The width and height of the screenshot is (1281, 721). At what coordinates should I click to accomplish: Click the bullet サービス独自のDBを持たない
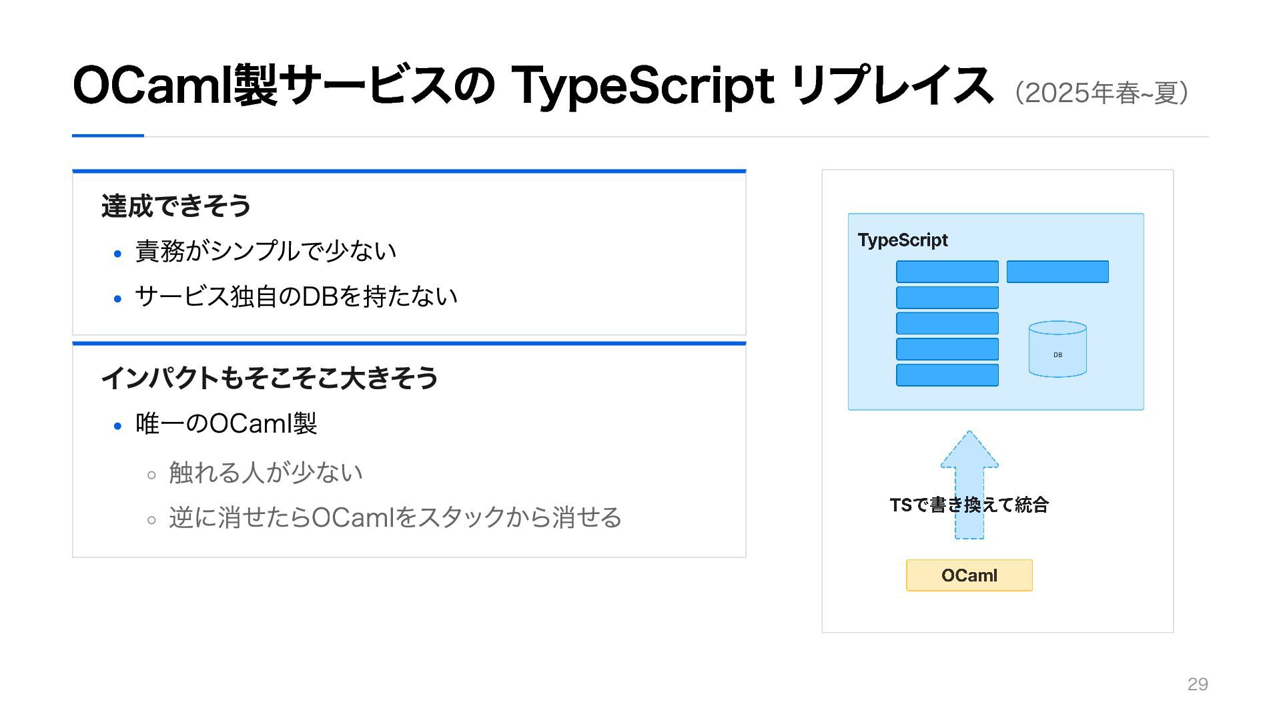(x=296, y=296)
